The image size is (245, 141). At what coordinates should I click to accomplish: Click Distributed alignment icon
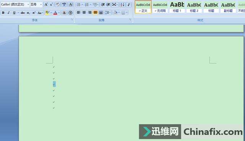(x=101, y=13)
